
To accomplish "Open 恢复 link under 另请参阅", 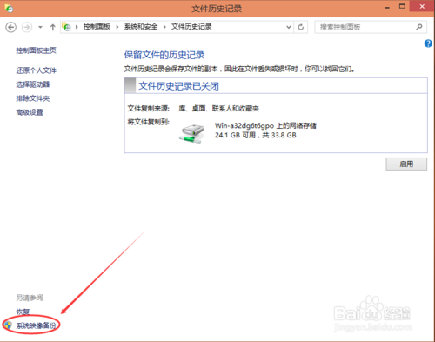I will (x=23, y=312).
